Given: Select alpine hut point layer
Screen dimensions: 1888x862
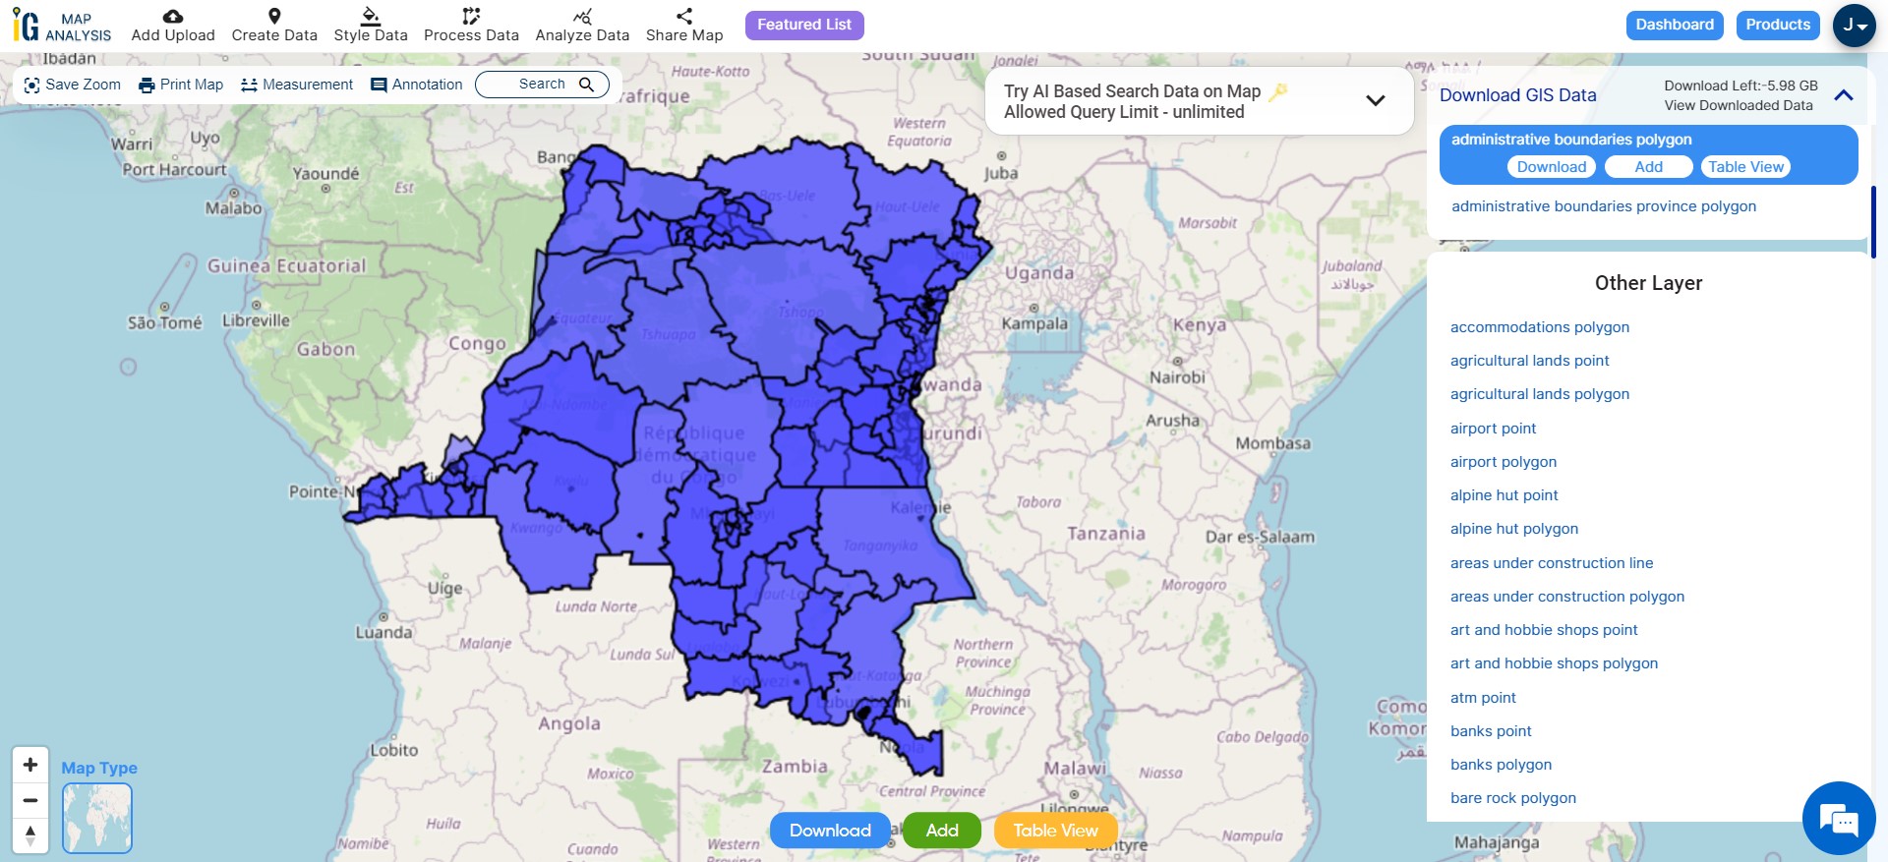Looking at the screenshot, I should tap(1504, 495).
